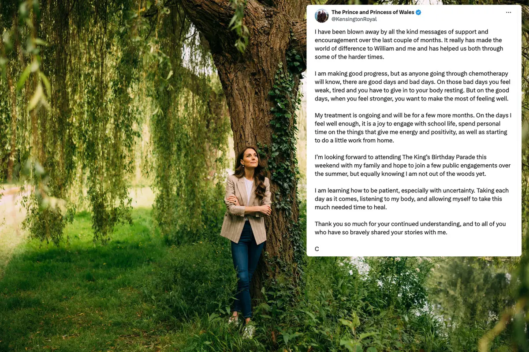Click the blue verified checkmark badge

pos(418,12)
